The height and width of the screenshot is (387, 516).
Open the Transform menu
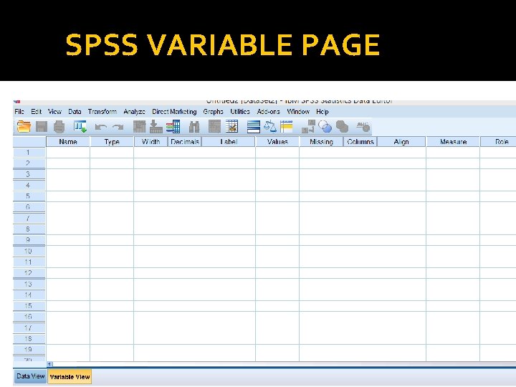102,112
